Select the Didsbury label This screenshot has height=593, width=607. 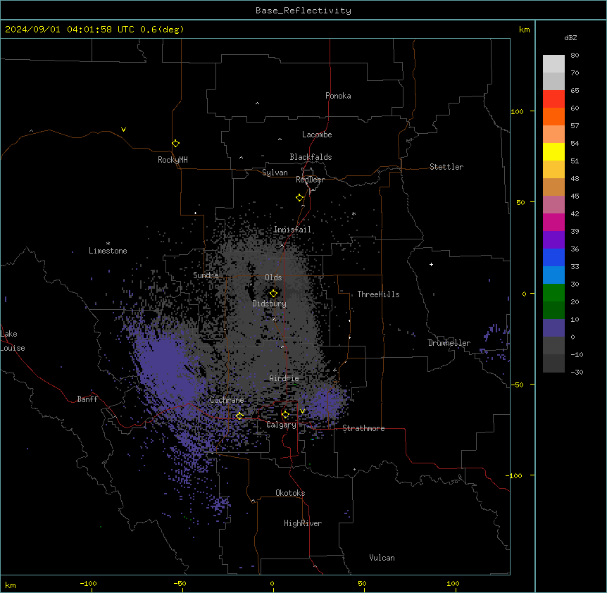pyautogui.click(x=270, y=304)
